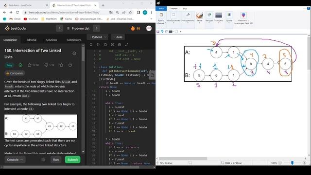
Task: Click the share problem icon
Action: pyautogui.click(x=70, y=65)
